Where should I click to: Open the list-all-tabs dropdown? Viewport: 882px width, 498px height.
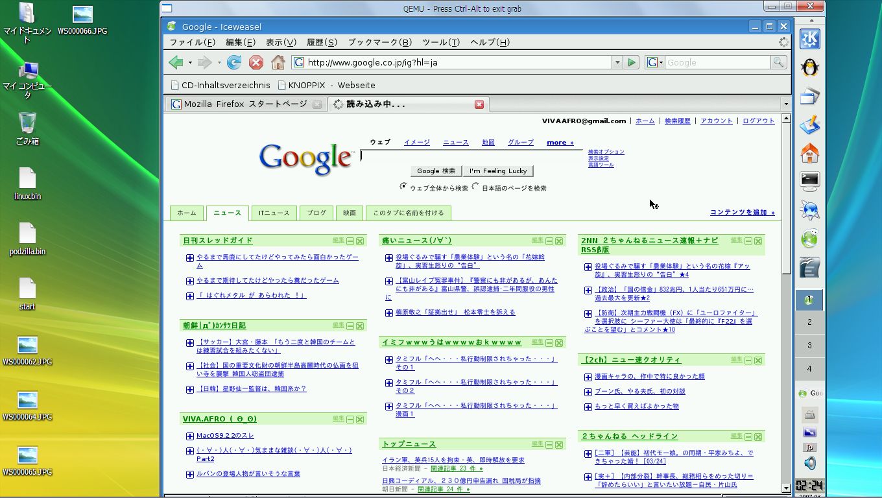pos(786,104)
